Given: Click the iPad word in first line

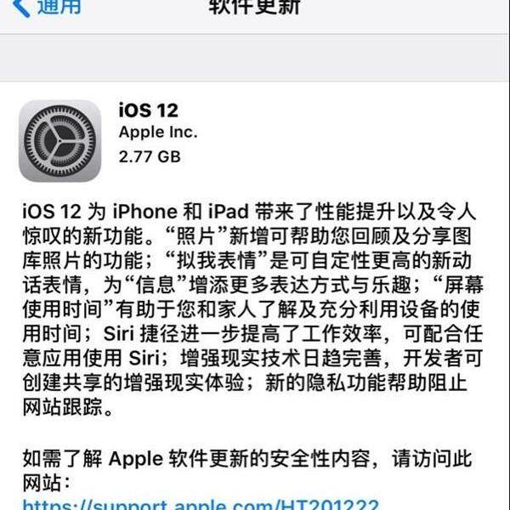Looking at the screenshot, I should click(229, 212).
